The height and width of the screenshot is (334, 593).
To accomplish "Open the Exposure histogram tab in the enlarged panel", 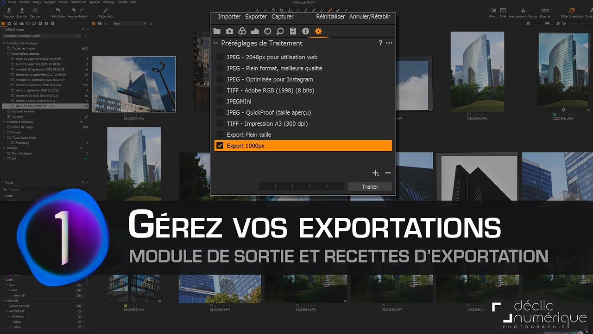I will click(254, 31).
